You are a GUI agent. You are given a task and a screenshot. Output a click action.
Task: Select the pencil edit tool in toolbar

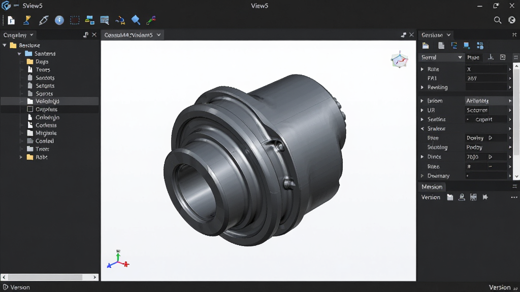pyautogui.click(x=27, y=20)
